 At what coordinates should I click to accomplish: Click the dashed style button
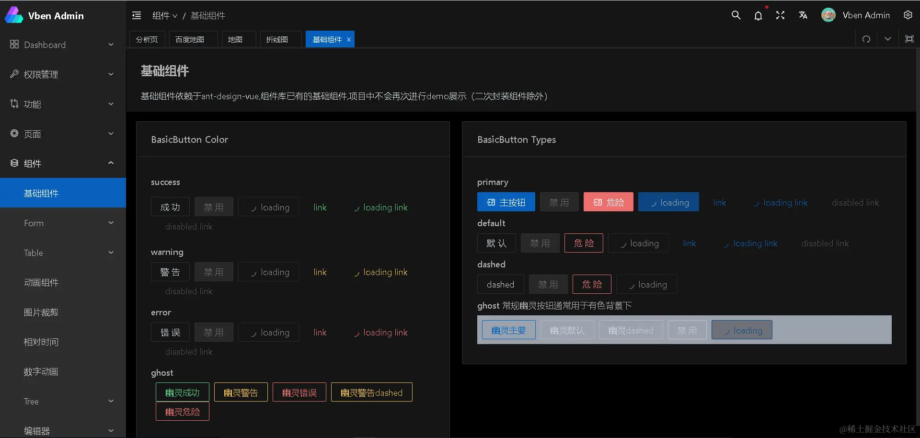(x=500, y=284)
